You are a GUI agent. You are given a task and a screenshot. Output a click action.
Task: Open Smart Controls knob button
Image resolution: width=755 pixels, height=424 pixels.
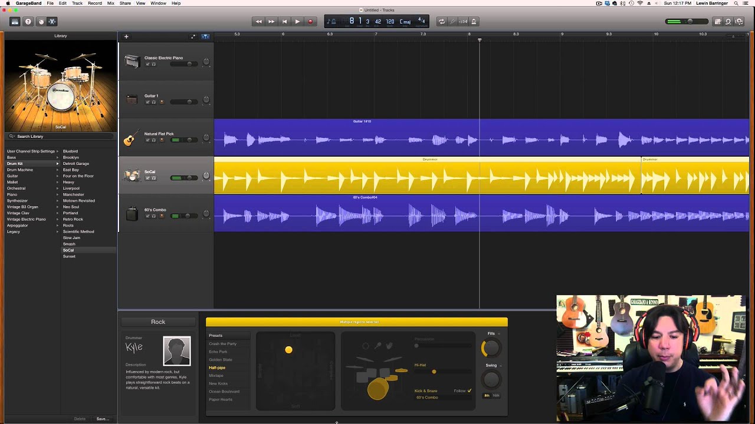[x=41, y=22]
